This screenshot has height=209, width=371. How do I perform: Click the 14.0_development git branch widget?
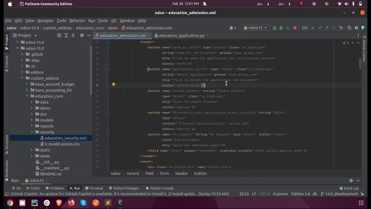coord(339,194)
